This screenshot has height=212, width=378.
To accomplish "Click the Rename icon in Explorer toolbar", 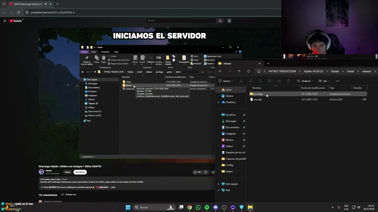I will pos(270,81).
